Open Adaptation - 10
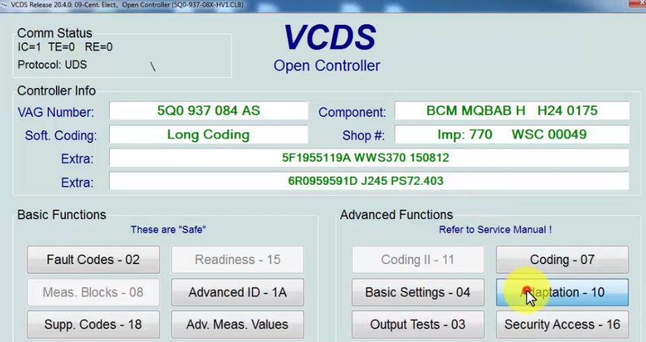Viewport: 646px width, 342px height. (x=562, y=292)
